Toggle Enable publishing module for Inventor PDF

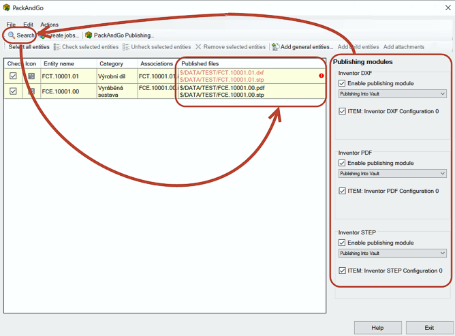pos(342,163)
